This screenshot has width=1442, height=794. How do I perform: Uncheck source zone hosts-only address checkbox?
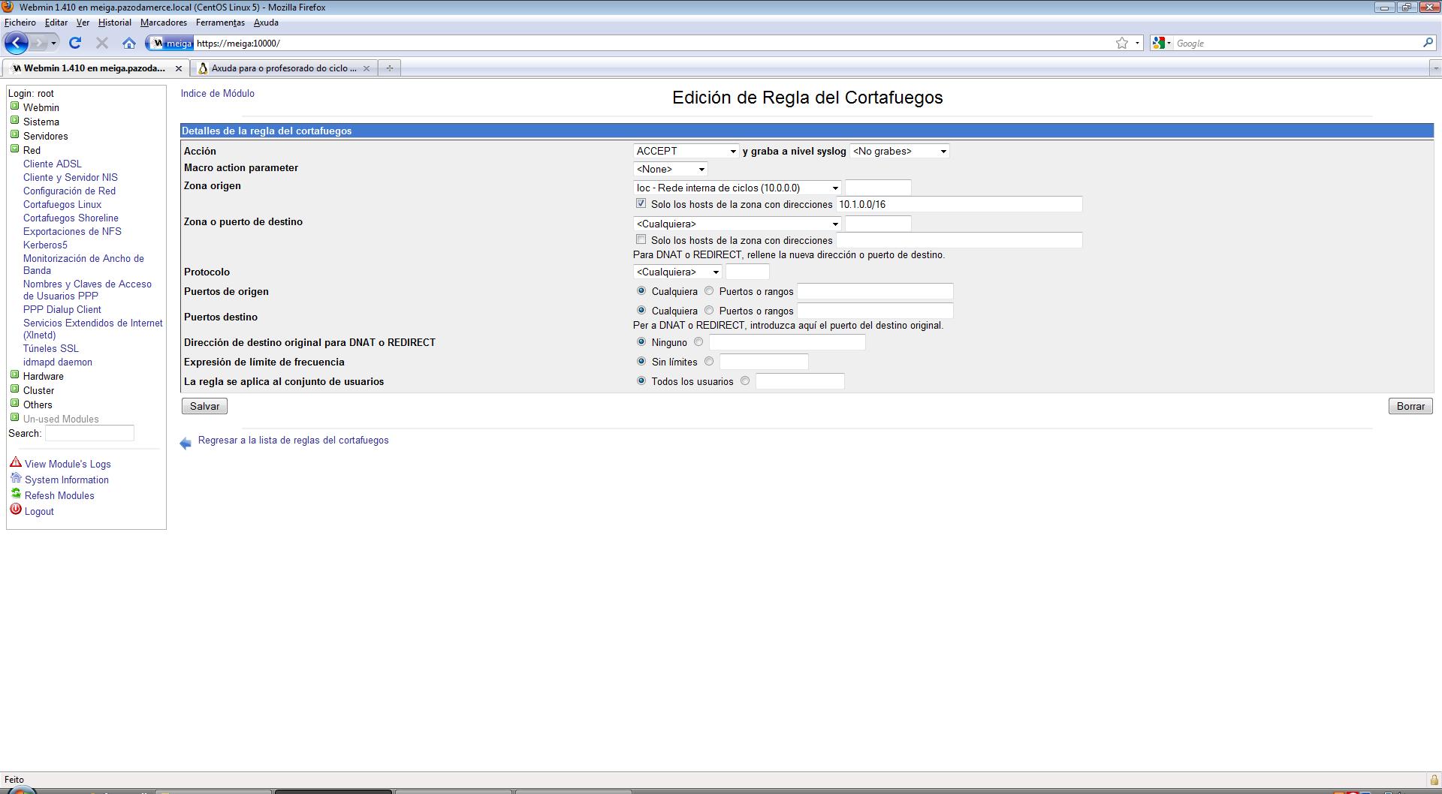[x=641, y=203]
